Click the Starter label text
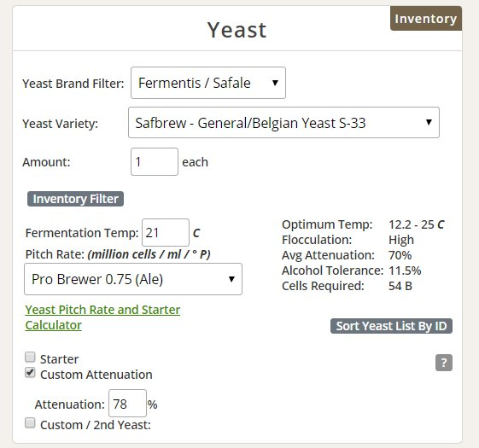 pyautogui.click(x=59, y=359)
